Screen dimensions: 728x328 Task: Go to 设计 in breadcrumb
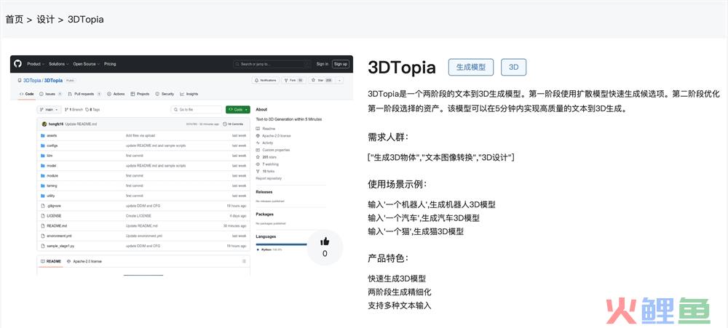[45, 20]
